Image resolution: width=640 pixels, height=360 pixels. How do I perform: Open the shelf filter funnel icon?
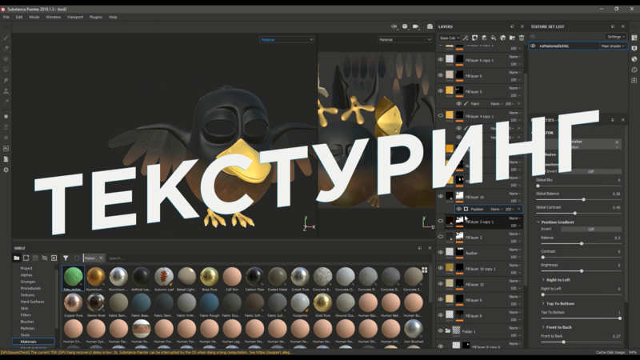click(66, 258)
